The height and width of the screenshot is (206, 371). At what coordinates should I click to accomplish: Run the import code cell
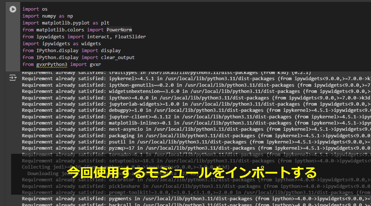click(13, 9)
